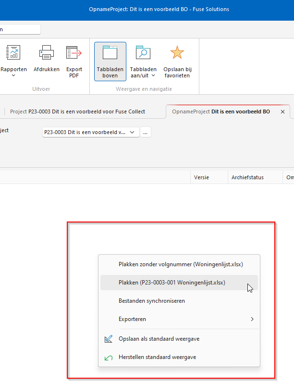Image resolution: width=294 pixels, height=383 pixels.
Task: Select Bestanden synchroniseren menu entry
Action: click(179, 301)
